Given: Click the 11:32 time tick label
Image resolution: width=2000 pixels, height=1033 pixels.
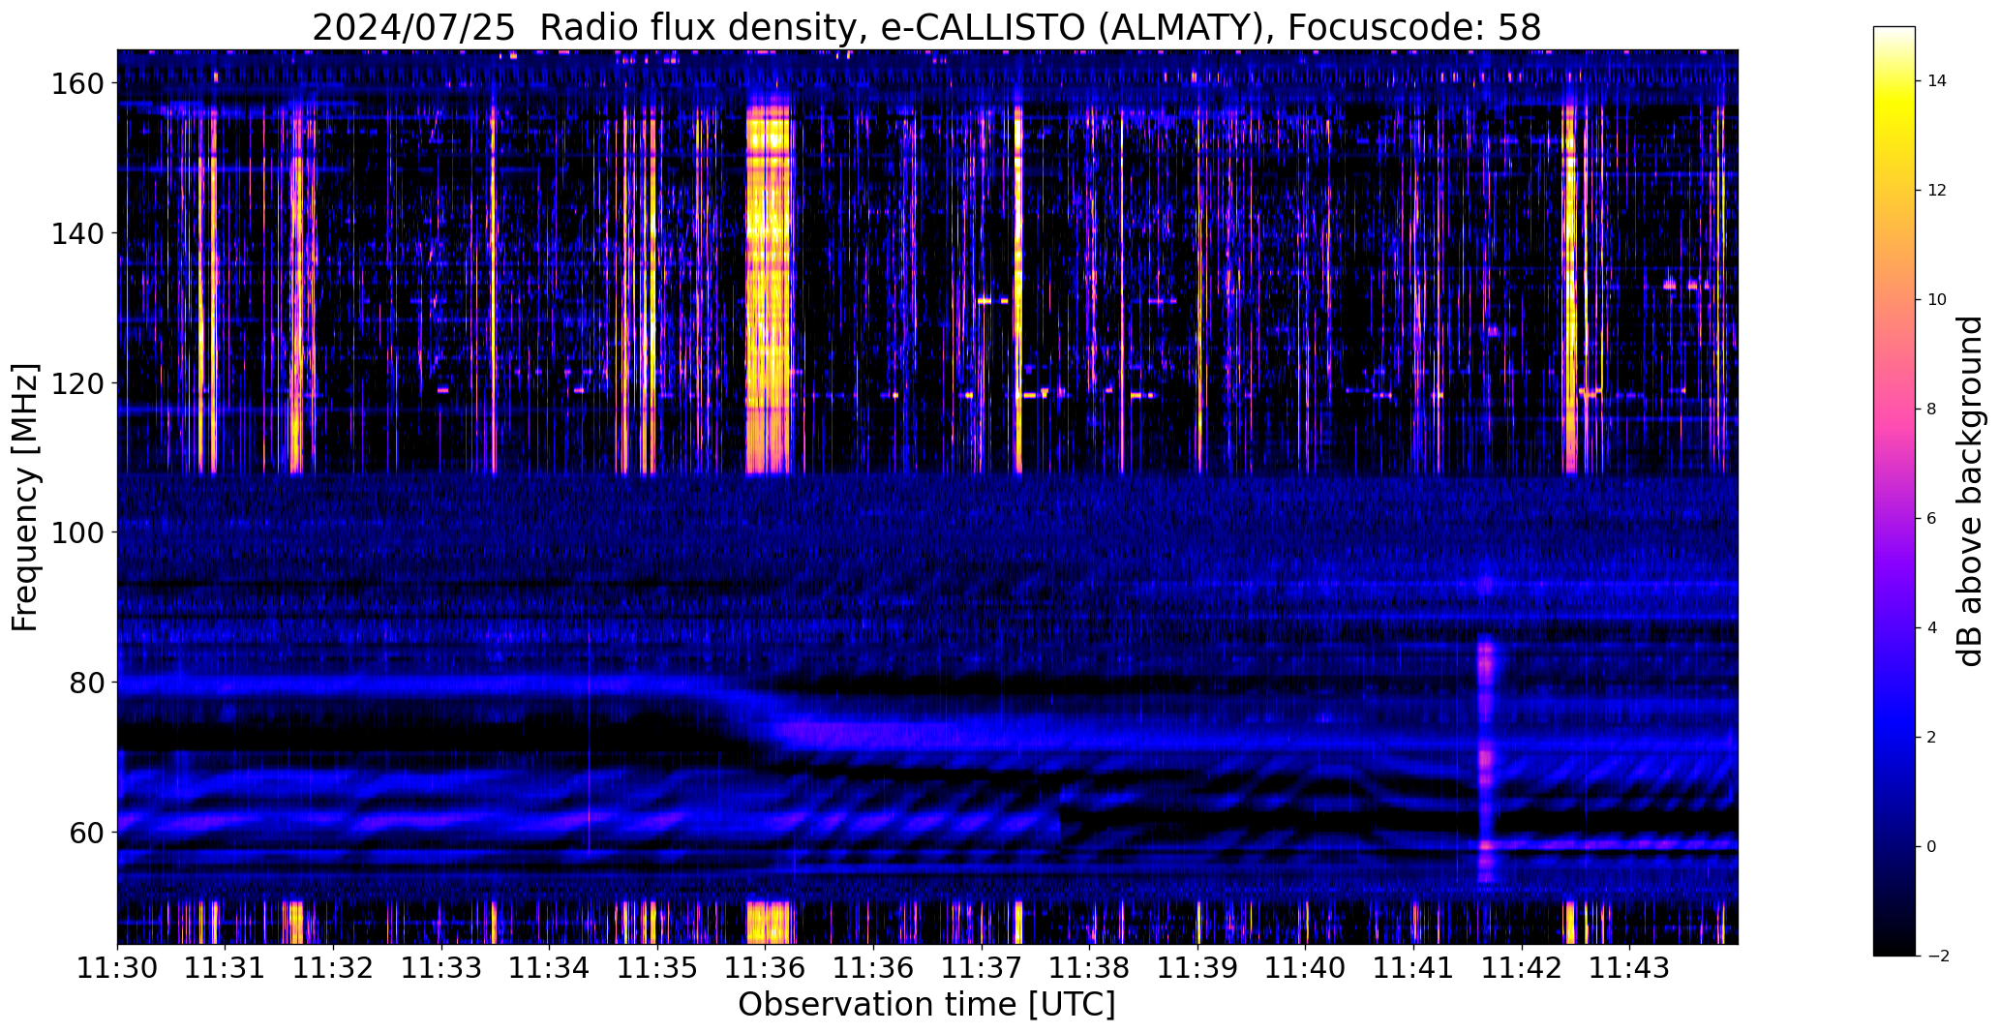Looking at the screenshot, I should pos(333,967).
